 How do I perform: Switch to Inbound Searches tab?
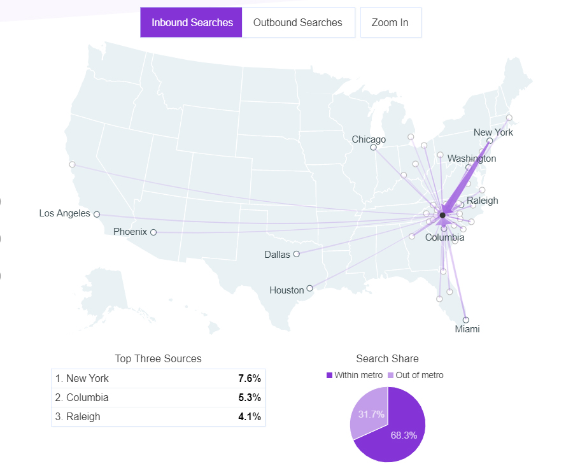point(191,22)
